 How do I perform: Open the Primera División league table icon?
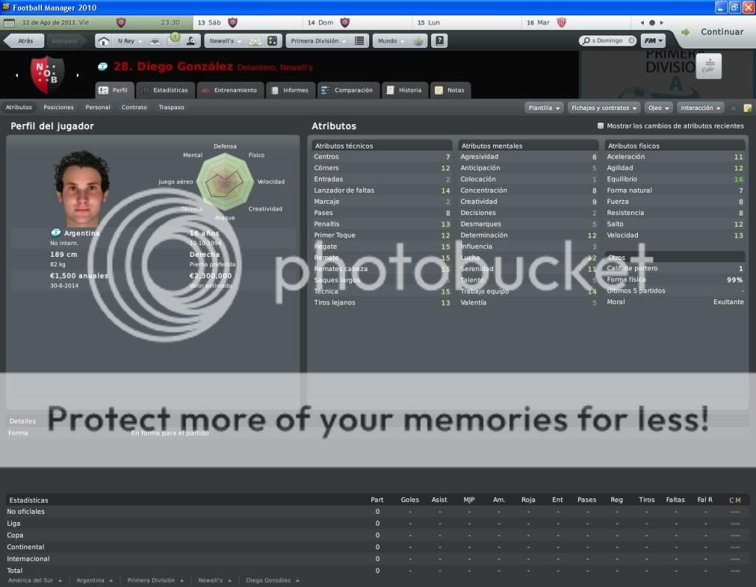coord(360,41)
